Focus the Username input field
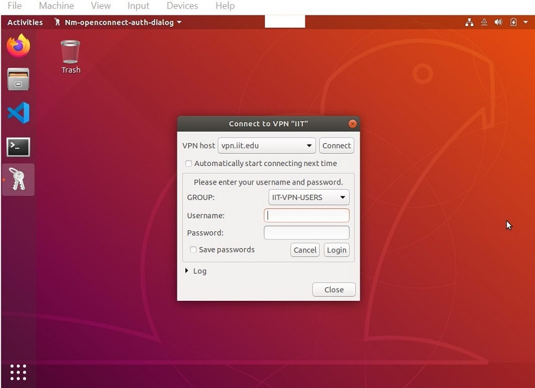The image size is (535, 388). click(307, 215)
